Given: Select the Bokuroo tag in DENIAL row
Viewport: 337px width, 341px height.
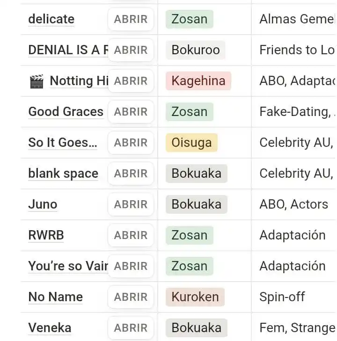Looking at the screenshot, I should [x=195, y=50].
